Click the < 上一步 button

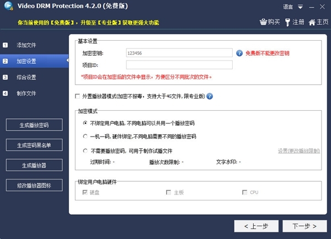(257, 226)
